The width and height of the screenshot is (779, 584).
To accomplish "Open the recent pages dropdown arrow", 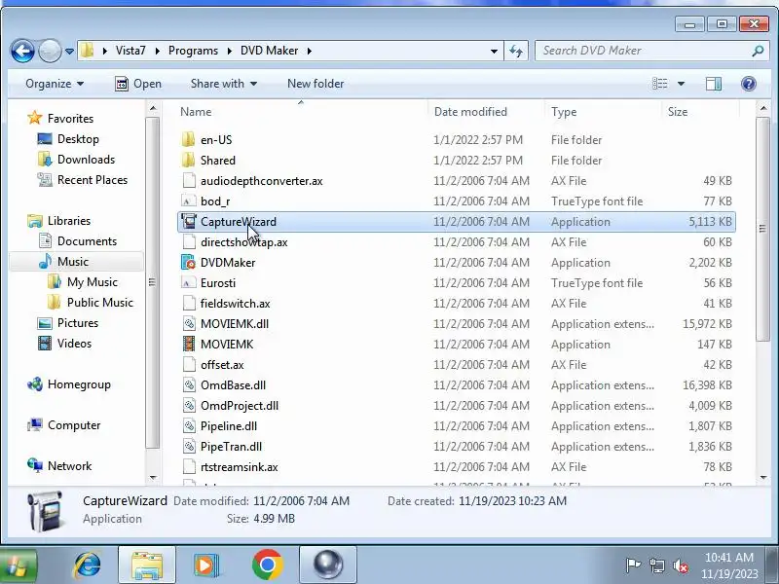I will click(69, 52).
